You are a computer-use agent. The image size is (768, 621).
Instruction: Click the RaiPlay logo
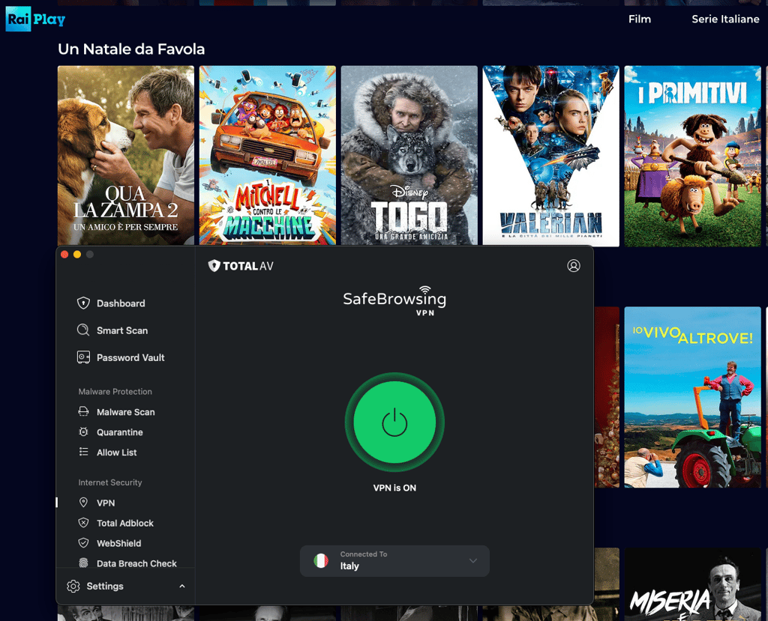(35, 19)
